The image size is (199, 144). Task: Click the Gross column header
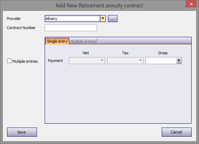(x=163, y=53)
